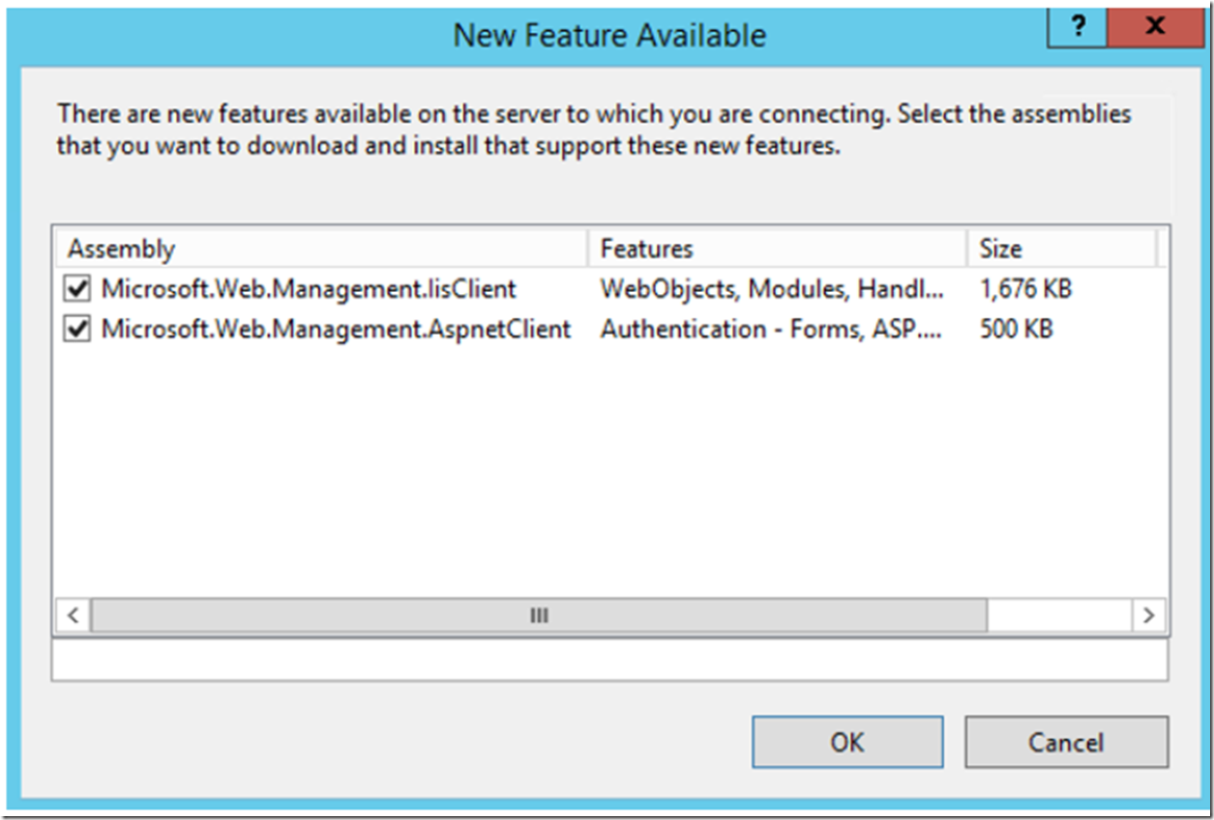Click the 500 KB size cell

1016,330
